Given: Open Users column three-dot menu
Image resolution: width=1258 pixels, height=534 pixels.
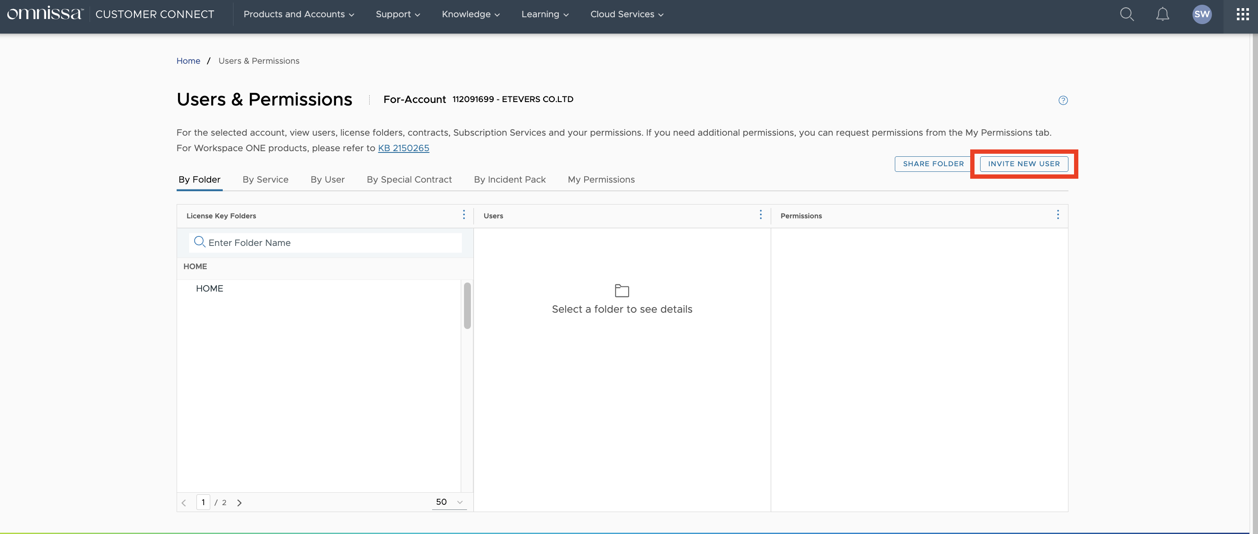Looking at the screenshot, I should point(760,215).
